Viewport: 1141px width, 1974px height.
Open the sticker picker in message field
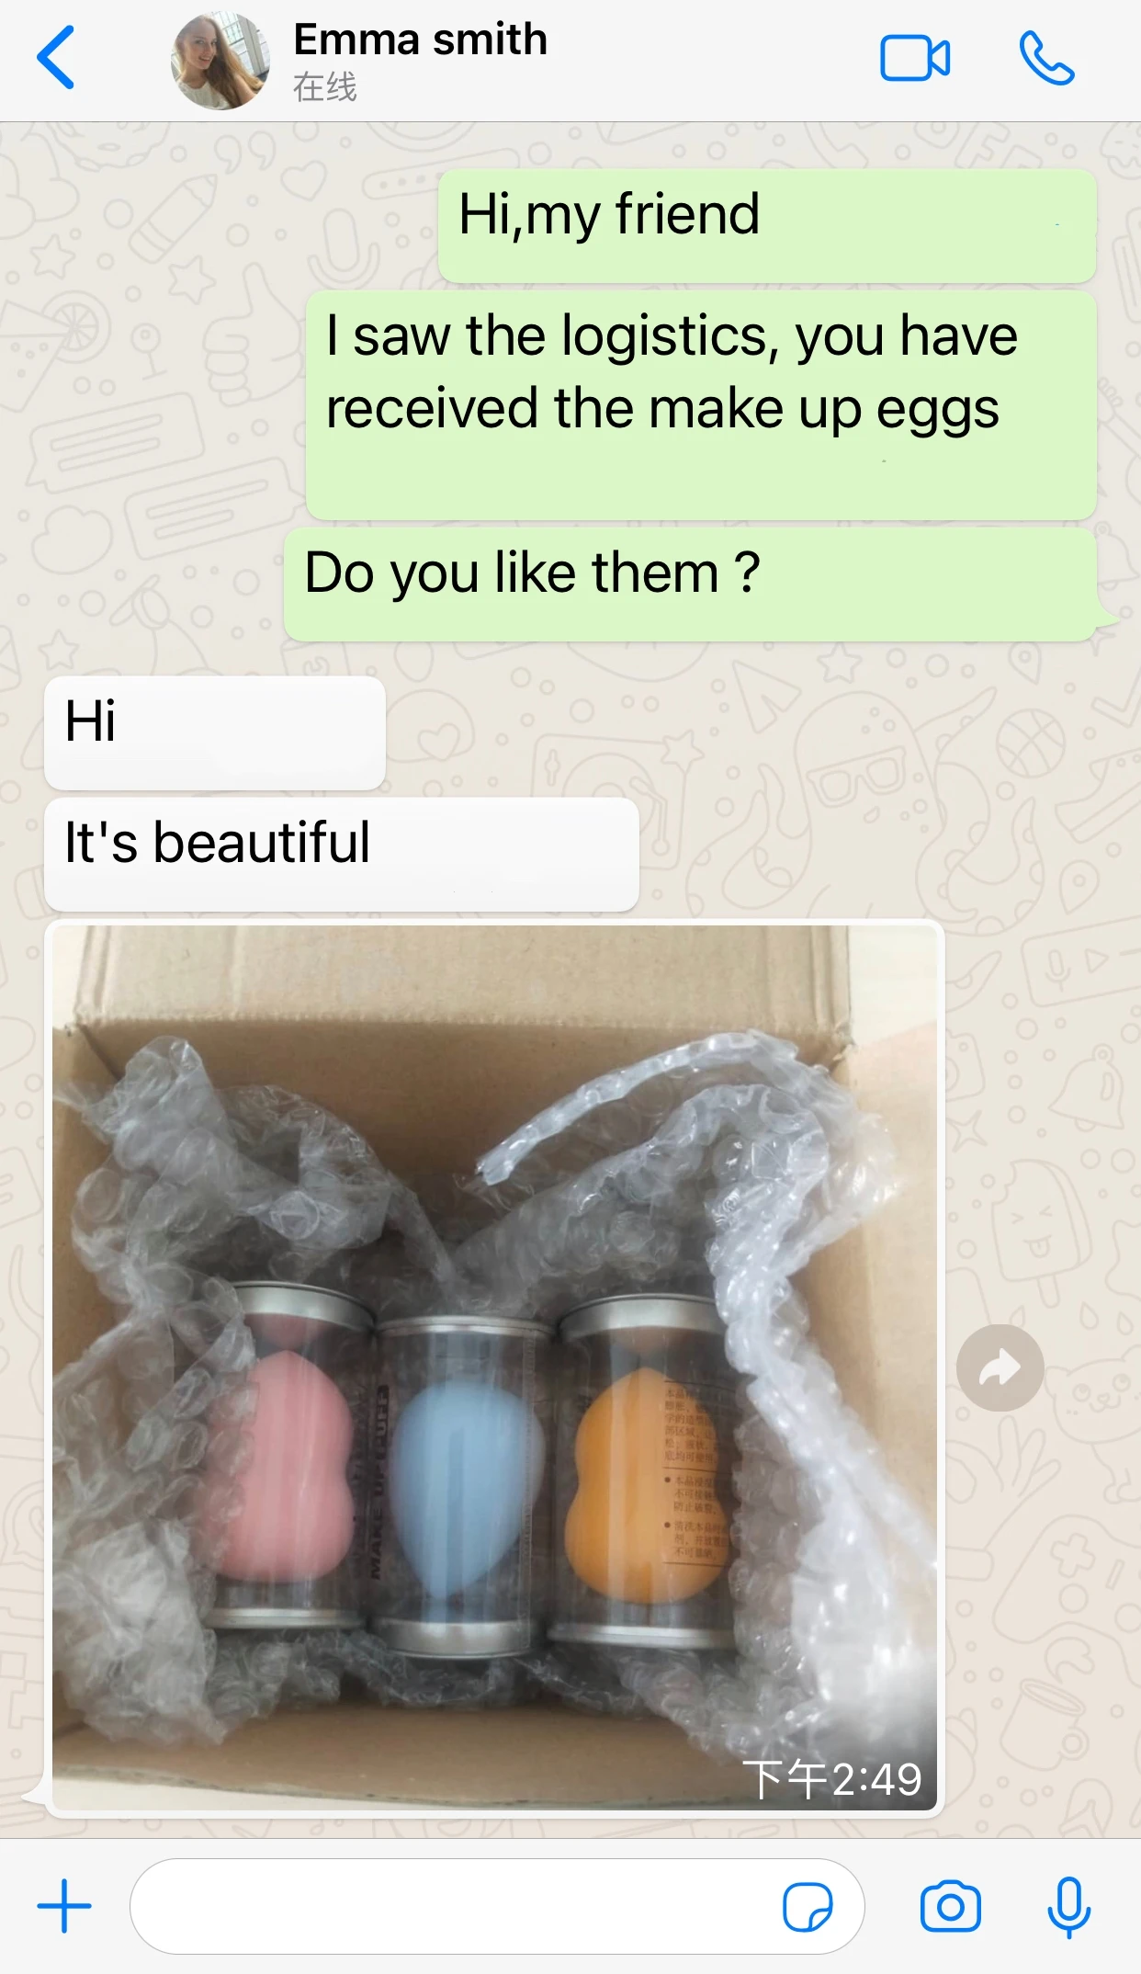pyautogui.click(x=808, y=1907)
